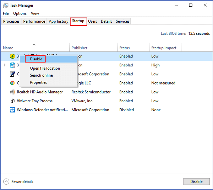Click the Windows Defender shield icon
Image resolution: width=213 pixels, height=190 pixels.
[12, 110]
